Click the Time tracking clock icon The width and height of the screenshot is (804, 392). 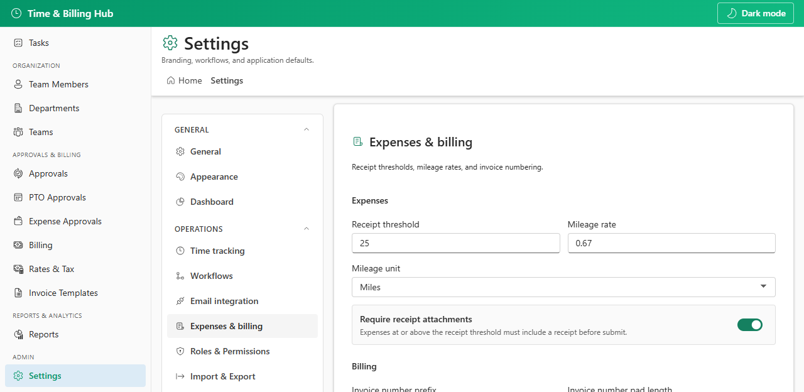point(180,251)
